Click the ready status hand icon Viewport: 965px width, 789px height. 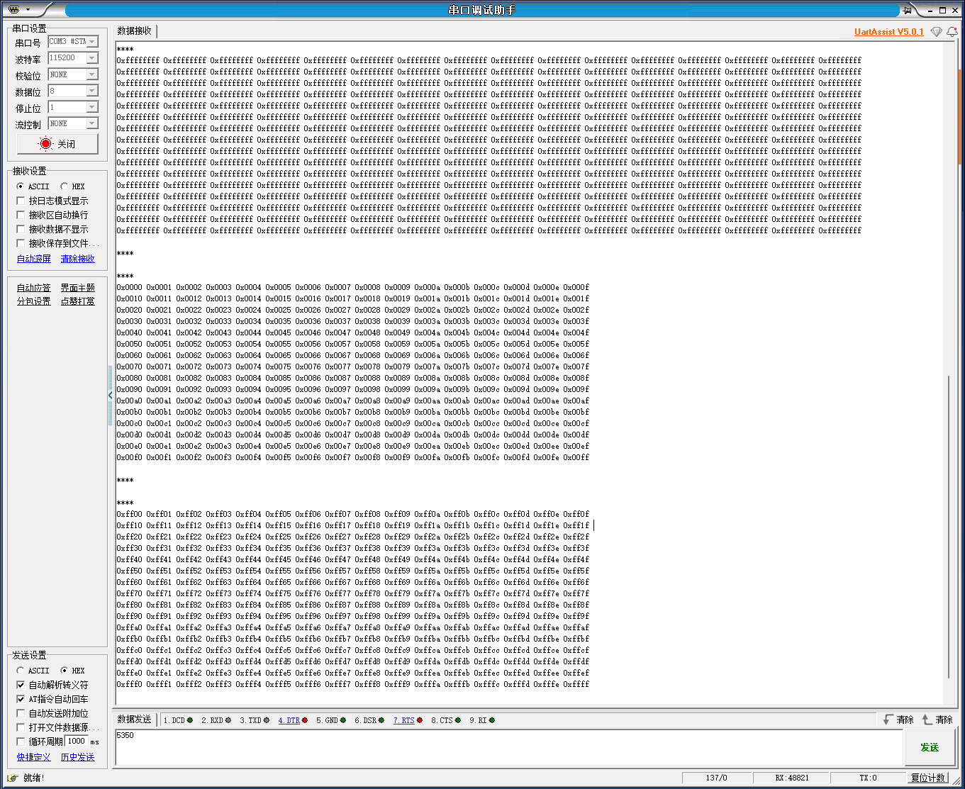coord(12,778)
